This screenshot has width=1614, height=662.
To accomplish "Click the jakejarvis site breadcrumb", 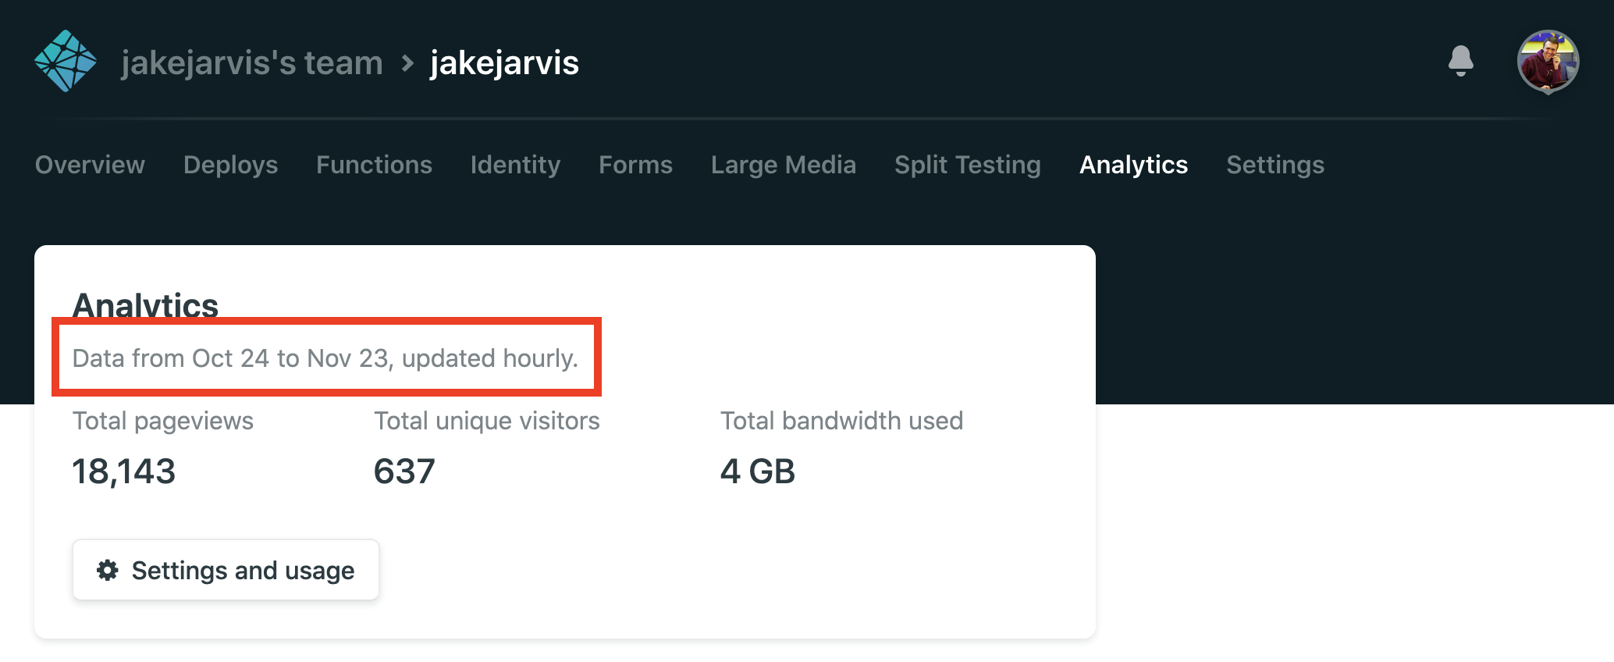I will 504,62.
